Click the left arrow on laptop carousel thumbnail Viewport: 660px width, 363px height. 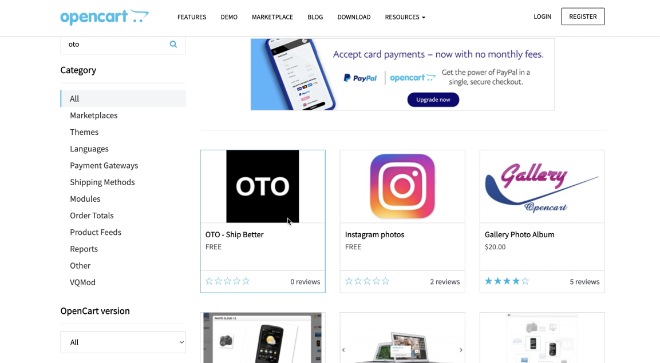[x=343, y=349]
